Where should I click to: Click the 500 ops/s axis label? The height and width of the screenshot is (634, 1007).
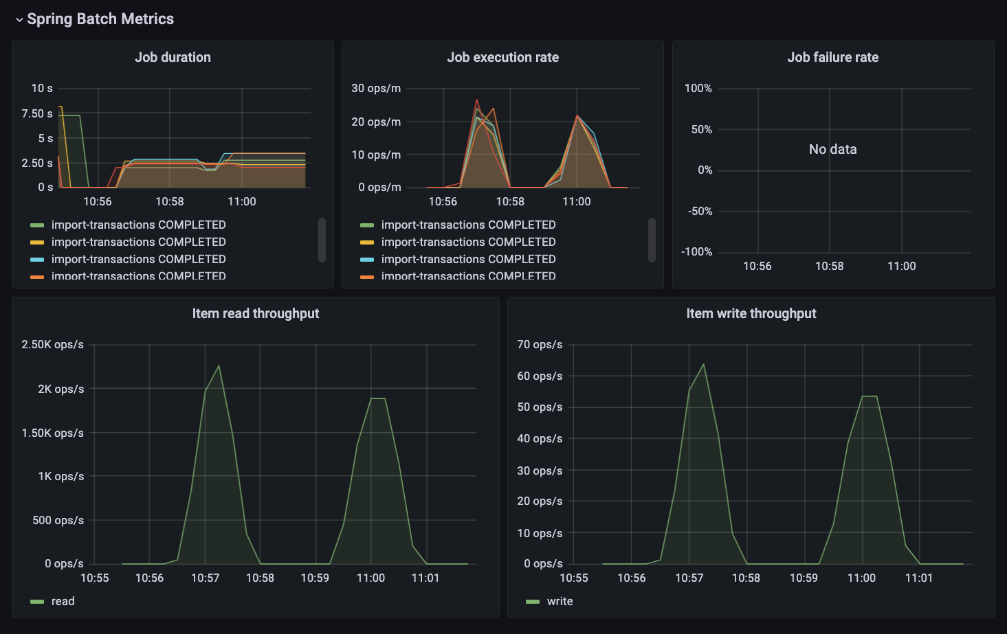coord(58,520)
